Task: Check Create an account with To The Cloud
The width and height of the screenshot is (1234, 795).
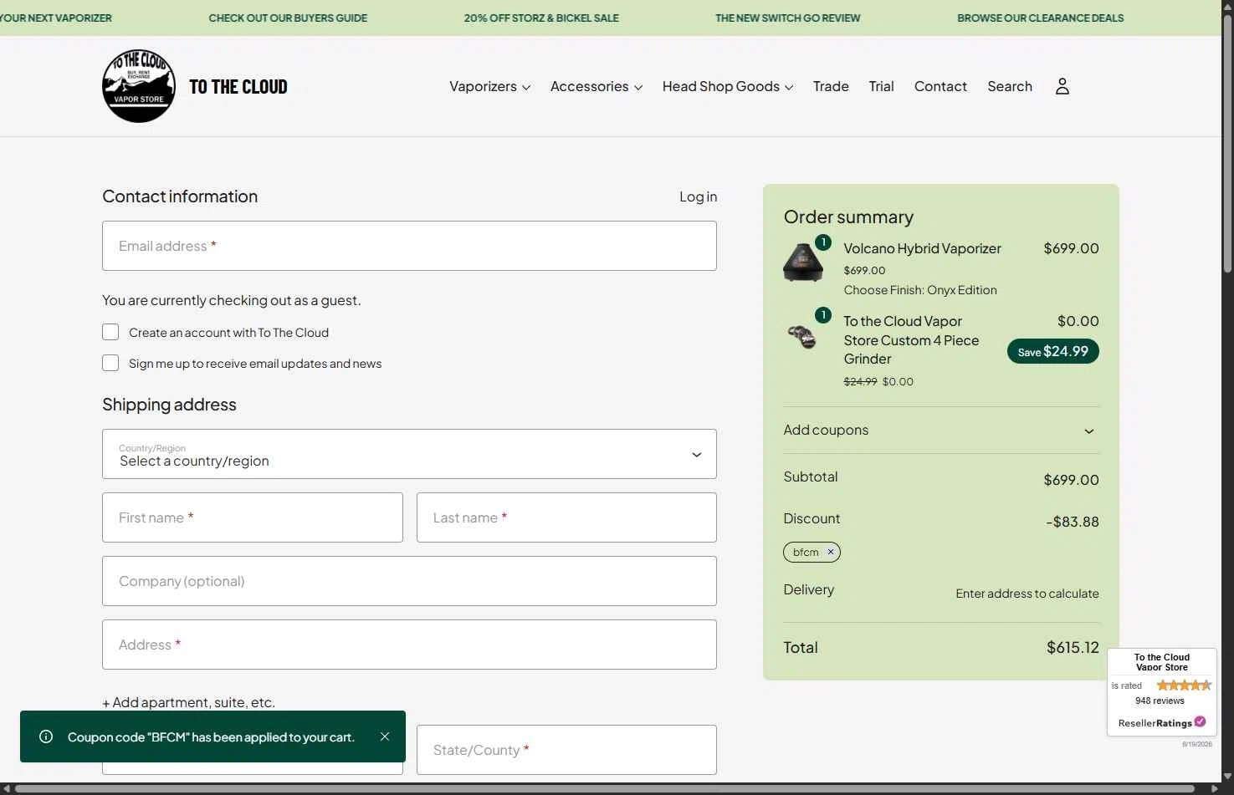Action: coord(110,332)
